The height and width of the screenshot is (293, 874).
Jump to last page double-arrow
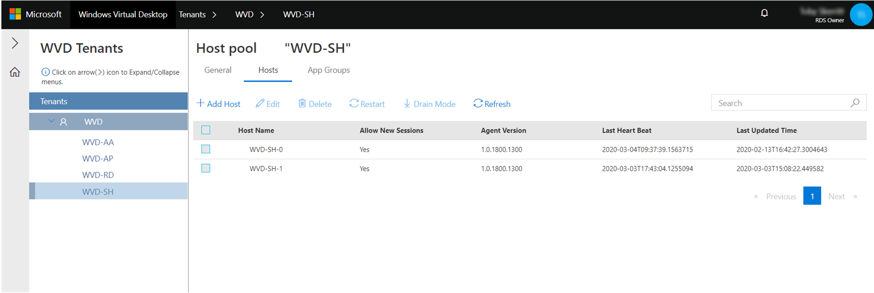pyautogui.click(x=855, y=196)
